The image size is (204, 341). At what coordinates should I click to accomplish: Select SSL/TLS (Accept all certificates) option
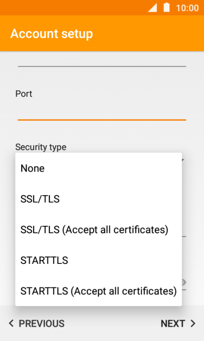click(x=99, y=230)
